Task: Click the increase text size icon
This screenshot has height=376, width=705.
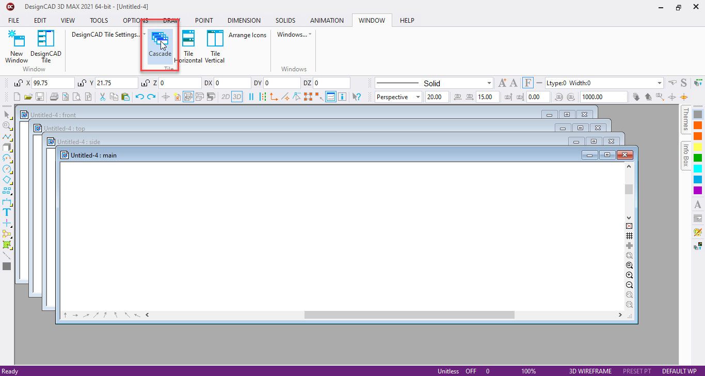Action: 502,83
